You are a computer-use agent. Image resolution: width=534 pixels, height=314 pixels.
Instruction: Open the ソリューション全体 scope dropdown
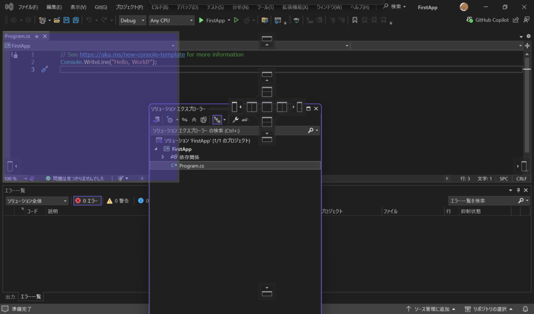coord(37,201)
